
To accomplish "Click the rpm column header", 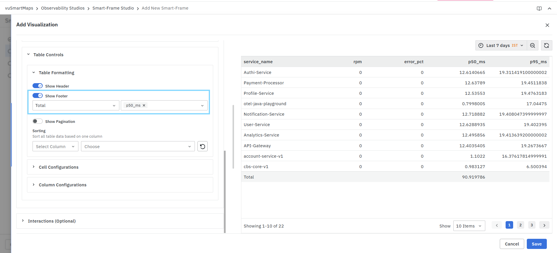I will 357,62.
